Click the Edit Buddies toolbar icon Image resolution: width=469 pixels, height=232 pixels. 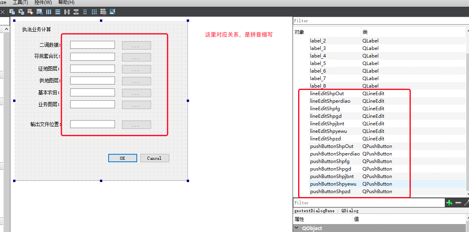[30, 12]
